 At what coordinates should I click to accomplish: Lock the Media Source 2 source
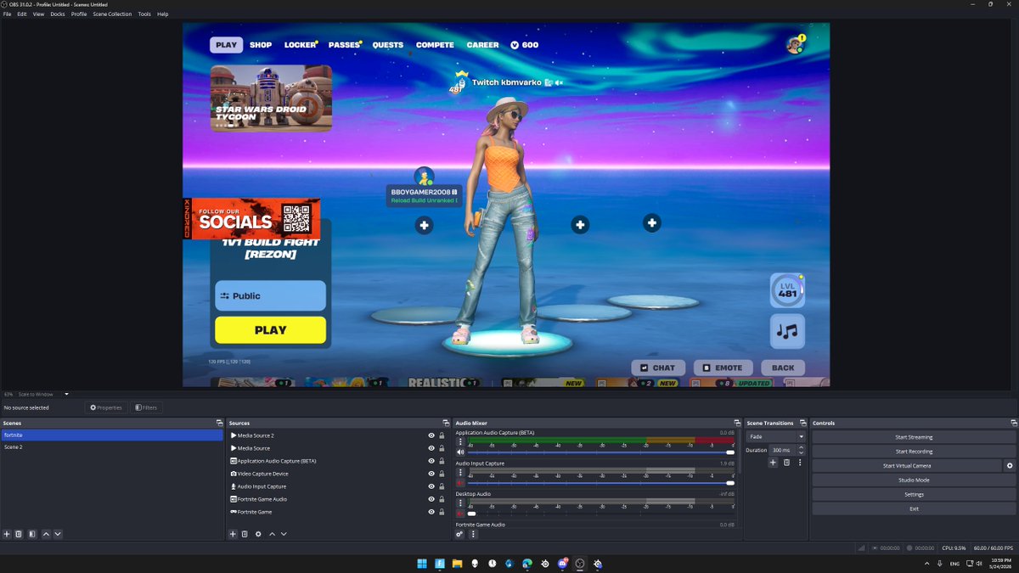point(442,435)
